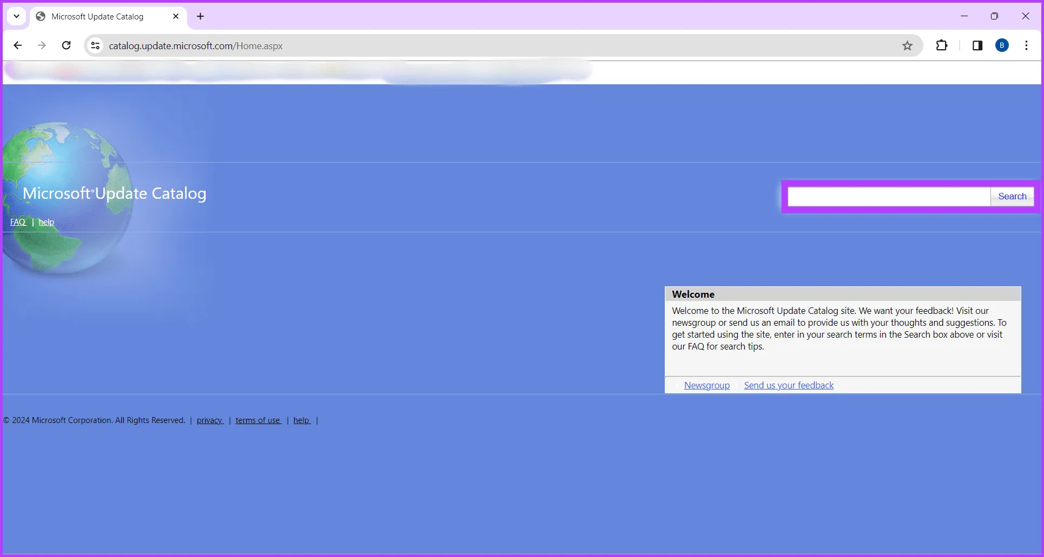Open Chrome three-dot menu

tap(1026, 45)
